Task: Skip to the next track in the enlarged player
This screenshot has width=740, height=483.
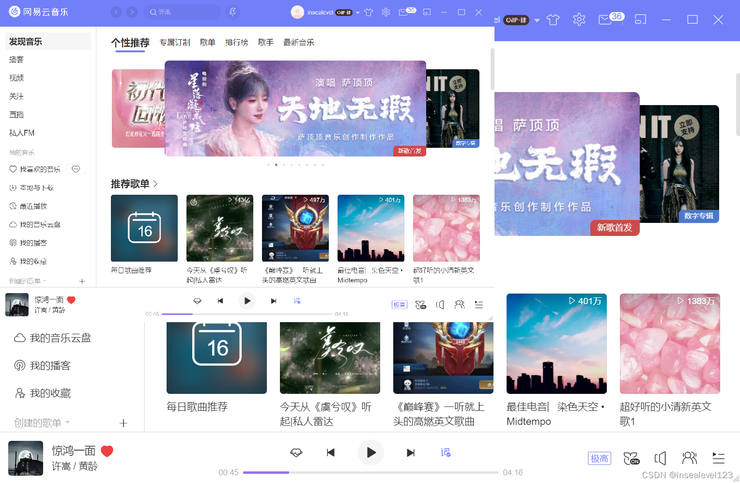Action: pos(411,452)
